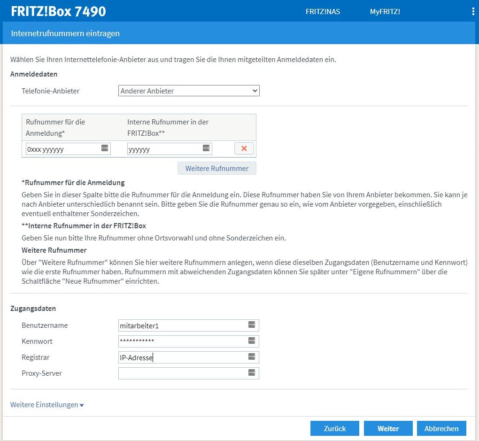Open the Telefonie-Anbieter dropdown
Screen dimensions: 479x441
188,91
